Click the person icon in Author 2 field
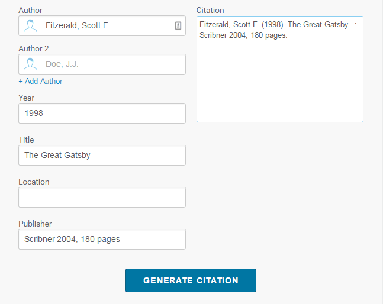The width and height of the screenshot is (383, 304). pyautogui.click(x=30, y=64)
